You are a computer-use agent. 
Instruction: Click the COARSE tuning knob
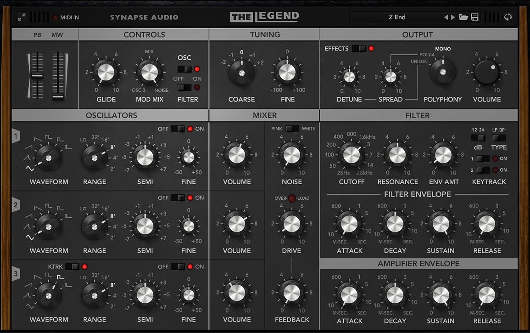[242, 73]
